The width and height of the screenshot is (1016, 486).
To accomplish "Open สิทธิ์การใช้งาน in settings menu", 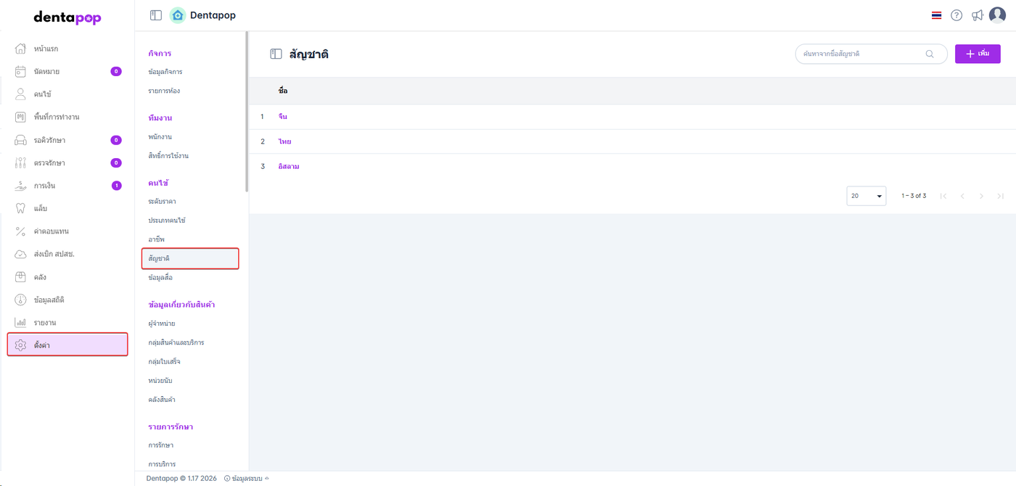I will pos(168,155).
